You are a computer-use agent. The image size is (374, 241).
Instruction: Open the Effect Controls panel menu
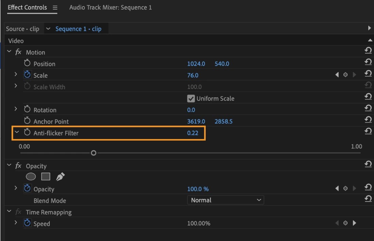click(55, 7)
